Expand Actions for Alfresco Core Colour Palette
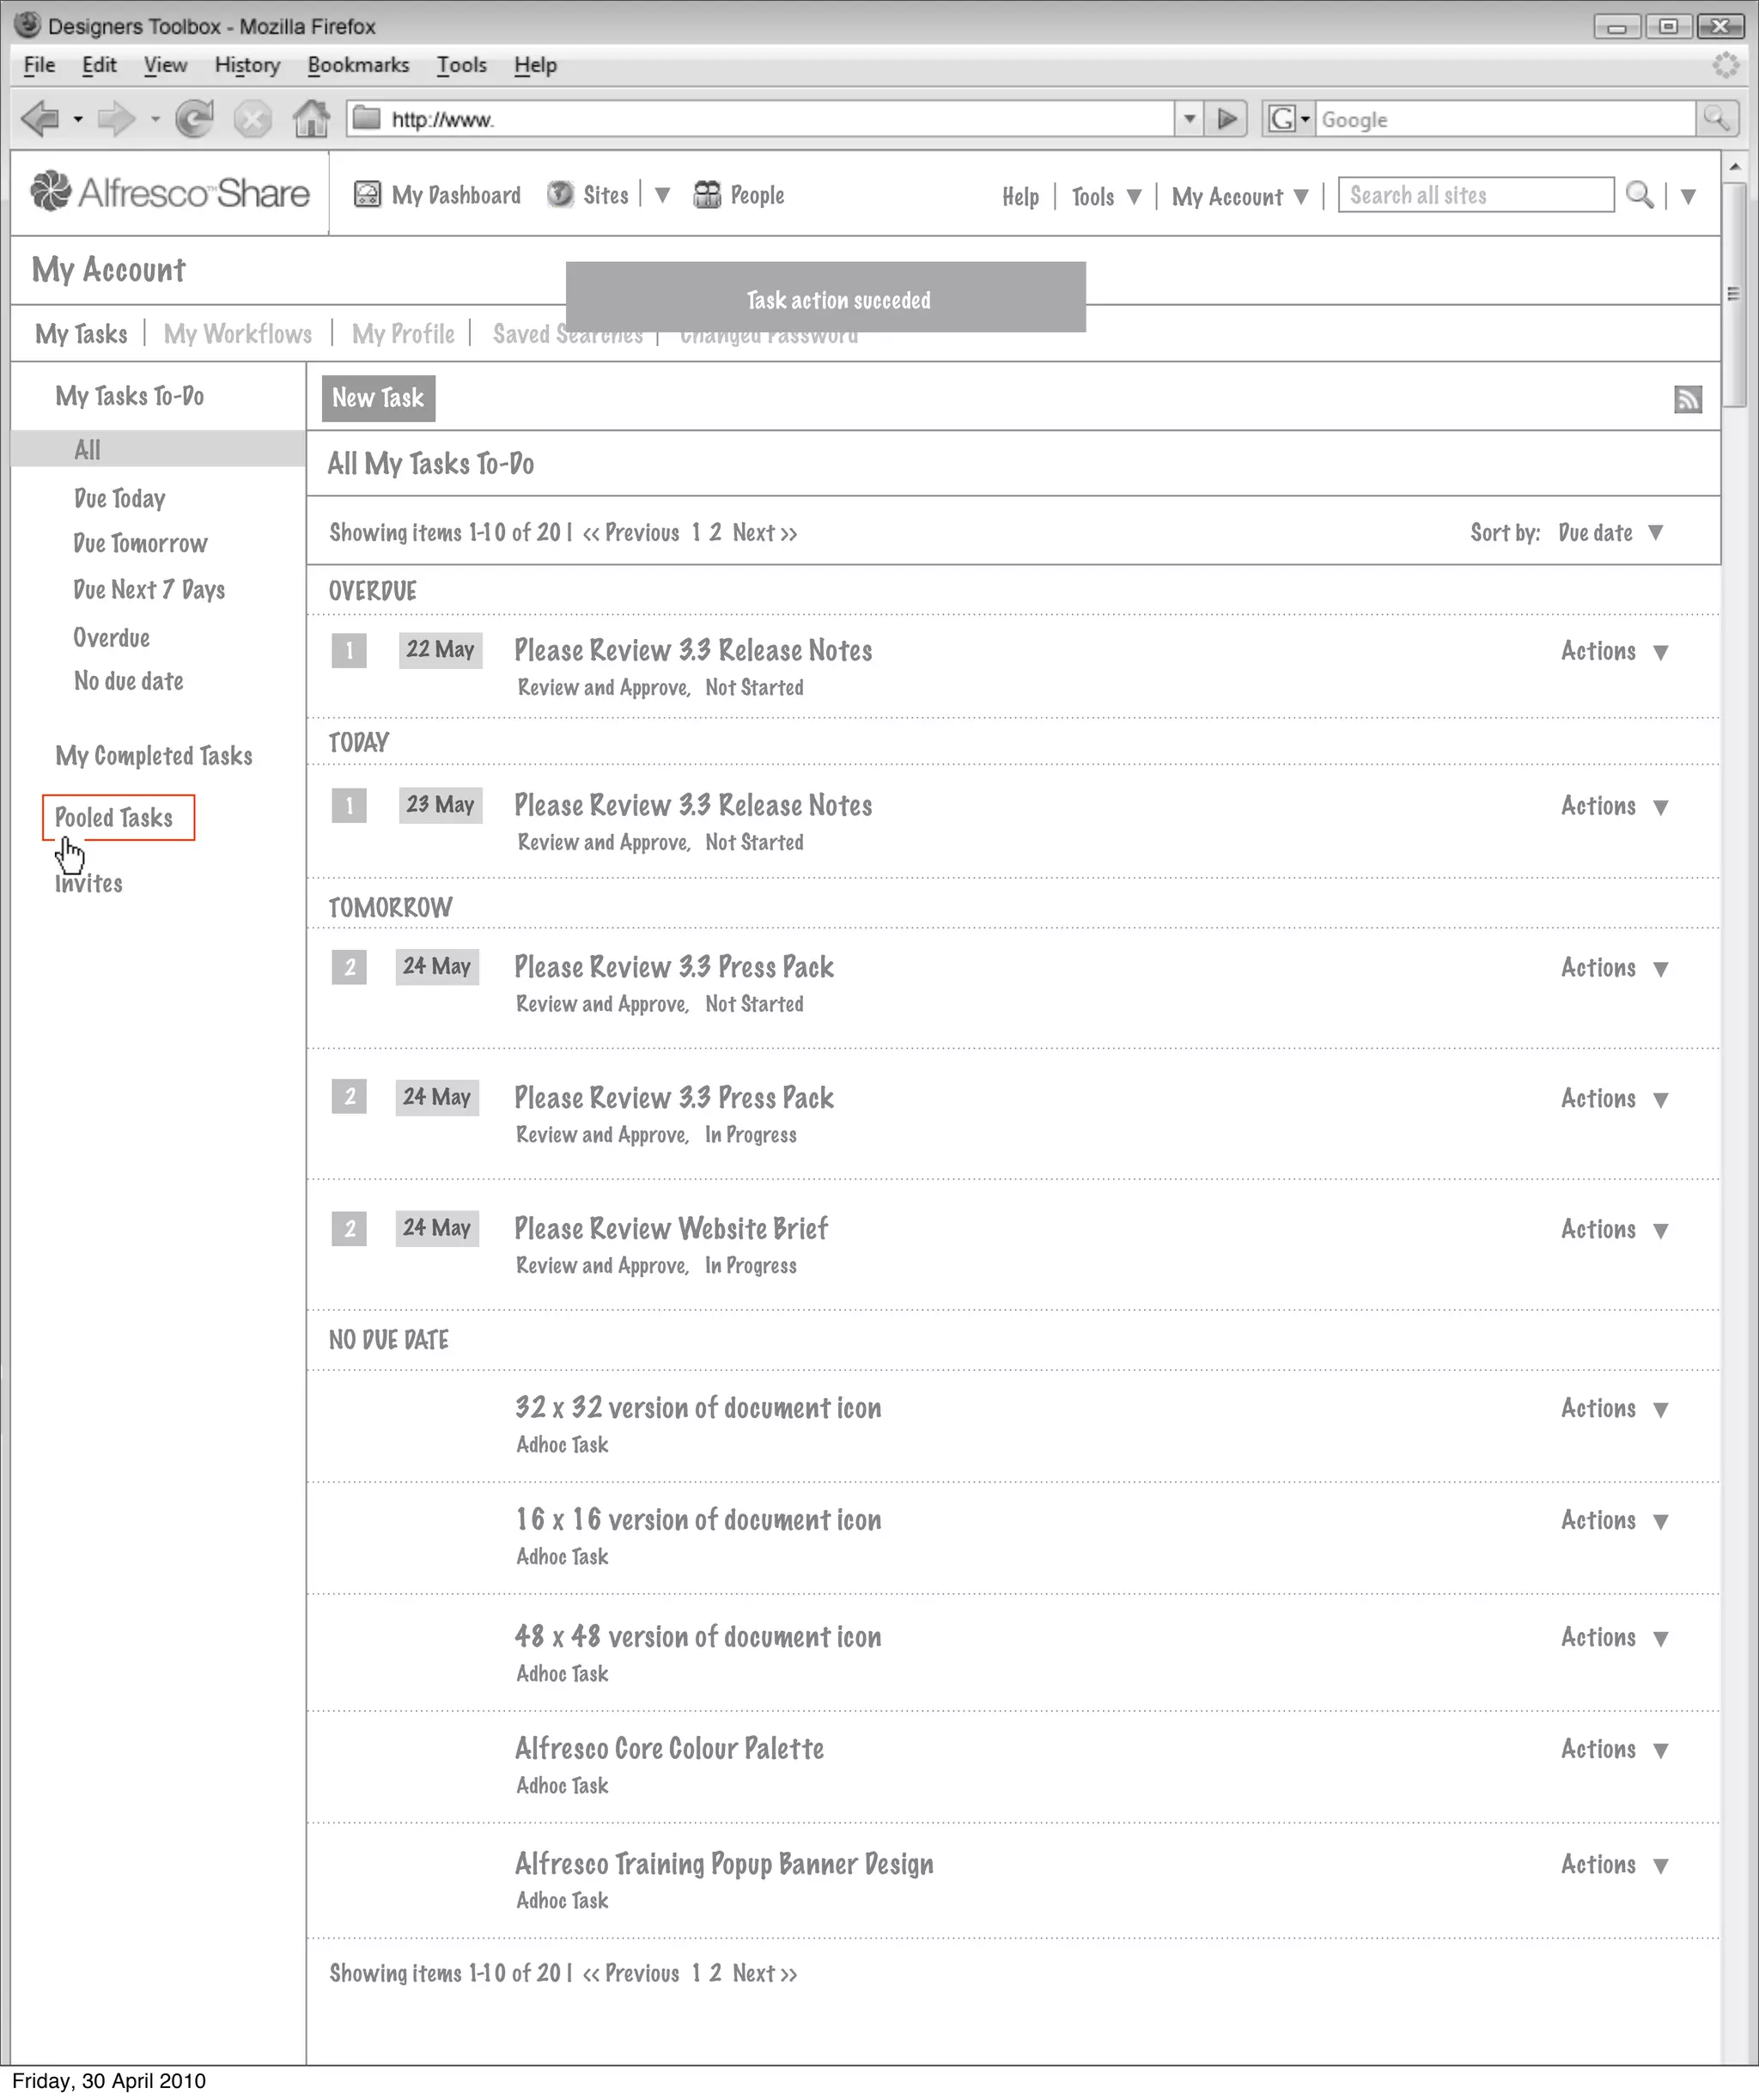The width and height of the screenshot is (1759, 2100). [x=1614, y=1750]
